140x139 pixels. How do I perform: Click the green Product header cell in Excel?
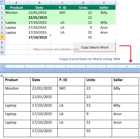click(17, 7)
